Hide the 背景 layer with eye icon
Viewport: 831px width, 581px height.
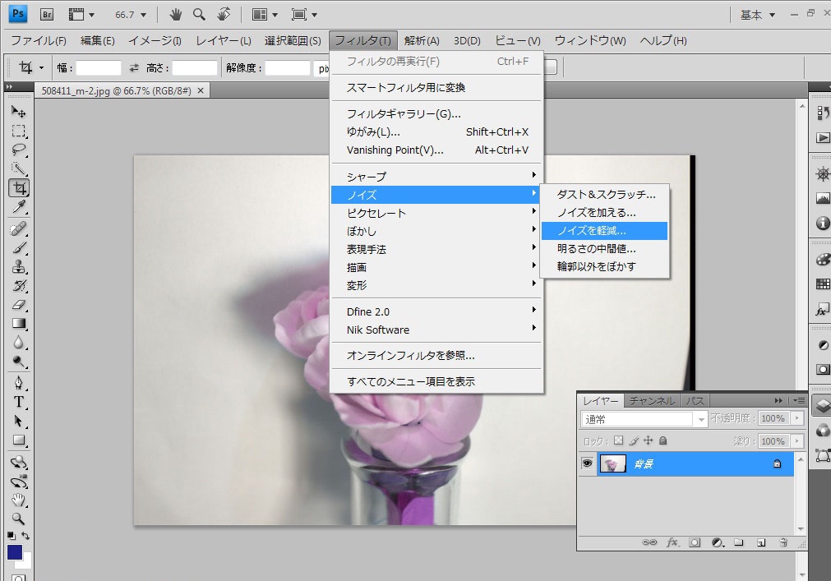(x=587, y=464)
